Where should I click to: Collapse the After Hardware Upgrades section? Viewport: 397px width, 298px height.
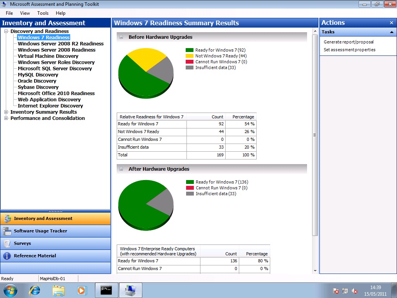pos(121,169)
